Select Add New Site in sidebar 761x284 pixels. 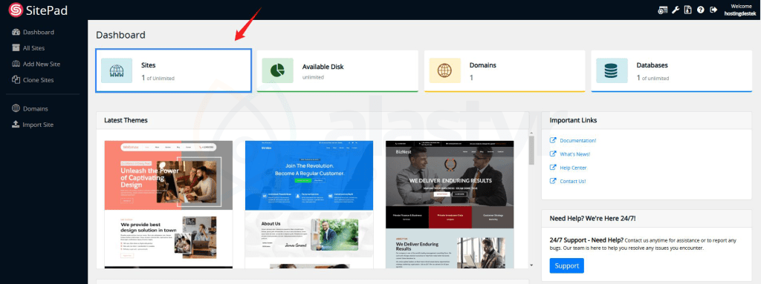coord(36,64)
